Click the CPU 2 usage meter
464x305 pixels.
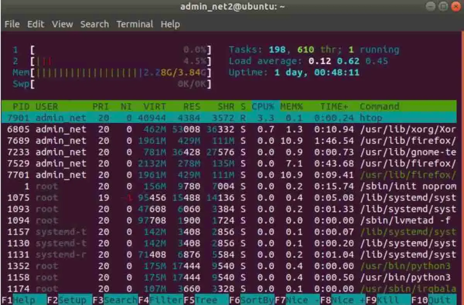click(x=113, y=61)
